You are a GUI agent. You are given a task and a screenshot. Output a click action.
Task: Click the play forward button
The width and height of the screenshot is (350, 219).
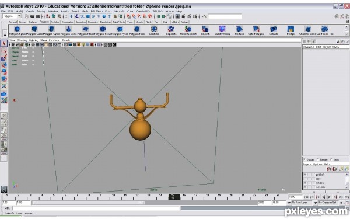(x=329, y=197)
